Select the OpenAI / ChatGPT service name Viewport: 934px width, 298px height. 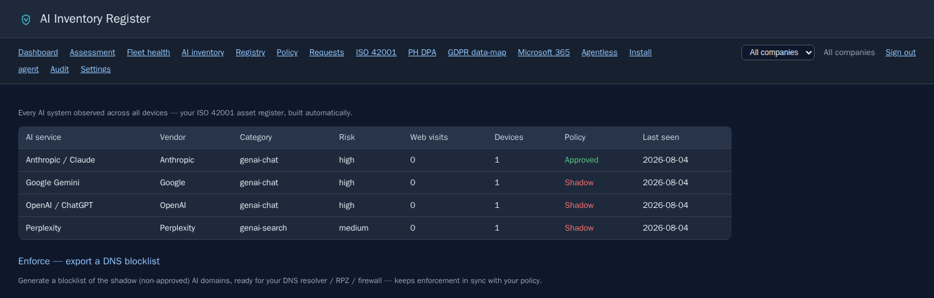60,205
